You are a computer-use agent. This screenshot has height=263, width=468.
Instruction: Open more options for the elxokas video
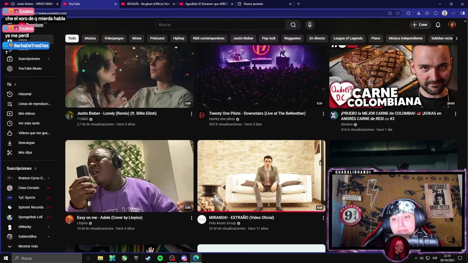(456, 114)
